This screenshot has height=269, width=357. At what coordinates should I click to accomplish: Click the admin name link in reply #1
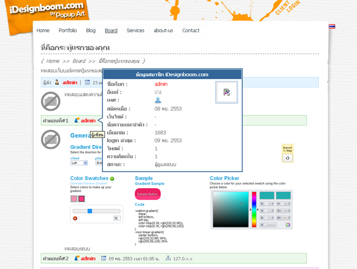coord(88,120)
